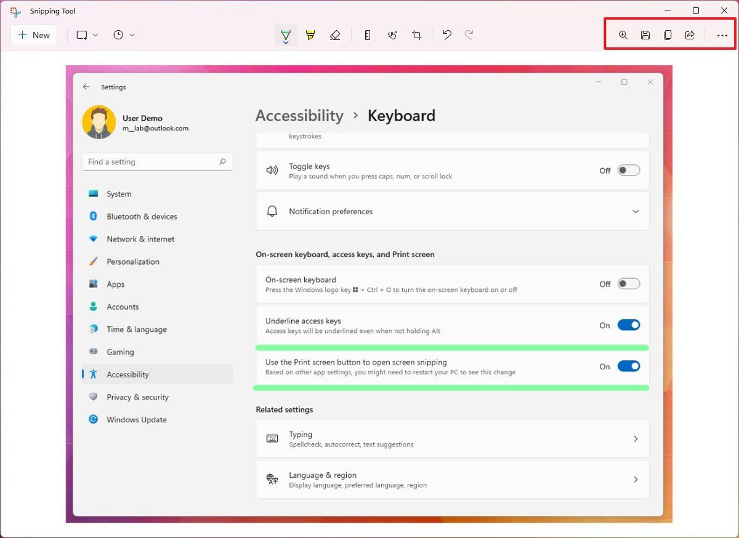Turn off Underline access keys
The height and width of the screenshot is (538, 739).
628,324
